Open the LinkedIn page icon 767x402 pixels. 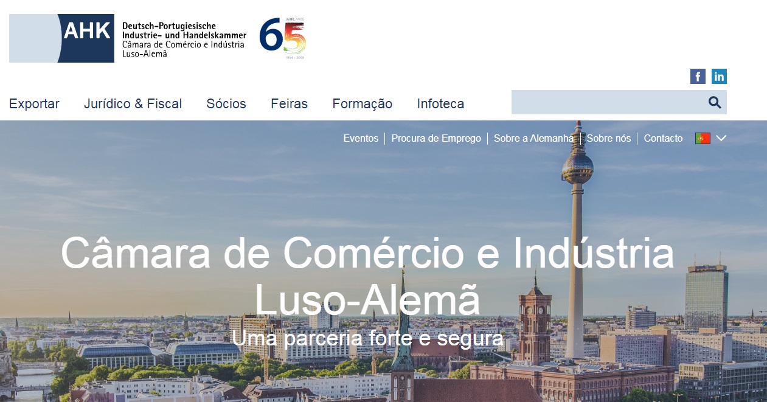(719, 77)
